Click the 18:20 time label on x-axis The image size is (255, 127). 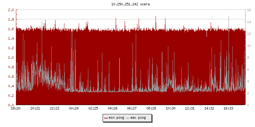click(x=16, y=108)
